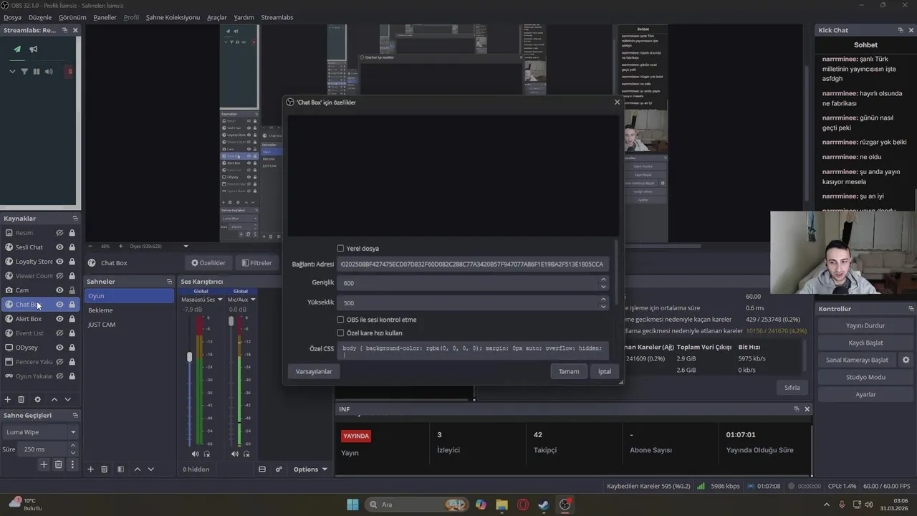Open Streamlabs filter funnel icon
Screen dimensions: 917x516
(24, 72)
